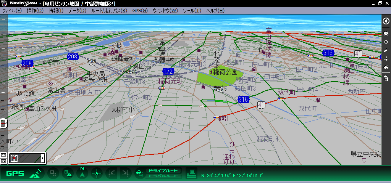Open the データ(D) menu
The image size is (391, 183).
click(77, 11)
